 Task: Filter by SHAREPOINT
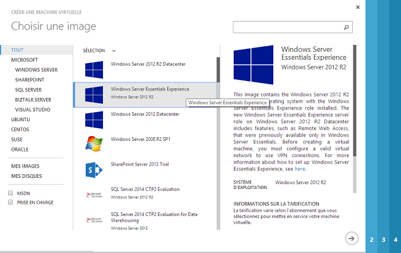30,79
